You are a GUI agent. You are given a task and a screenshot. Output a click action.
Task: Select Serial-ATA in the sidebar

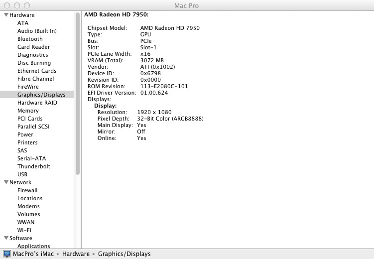pyautogui.click(x=32, y=158)
